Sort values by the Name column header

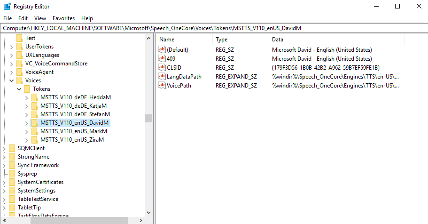pyautogui.click(x=185, y=40)
